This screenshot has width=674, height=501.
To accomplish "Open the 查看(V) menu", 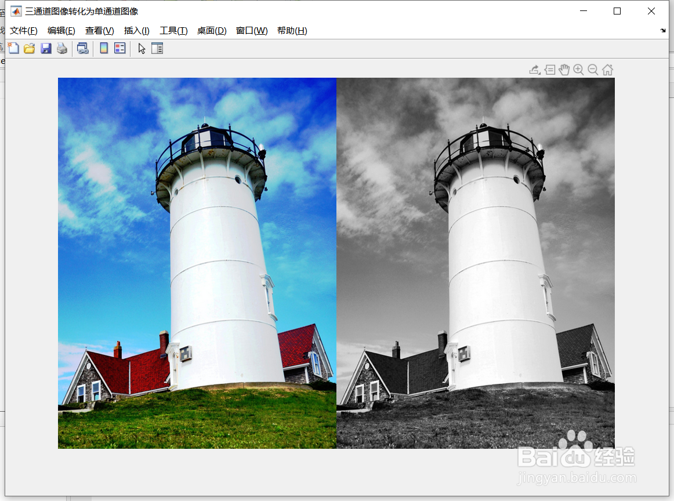I will 99,31.
